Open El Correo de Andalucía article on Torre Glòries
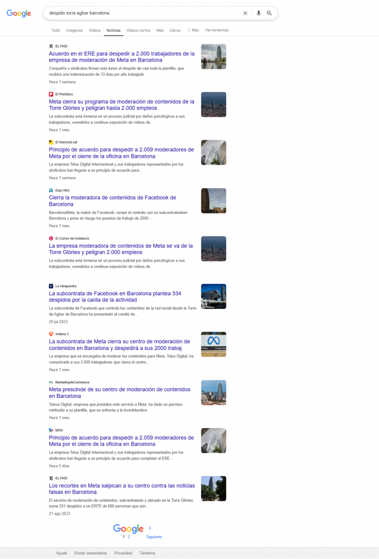The width and height of the screenshot is (379, 559). (121, 249)
